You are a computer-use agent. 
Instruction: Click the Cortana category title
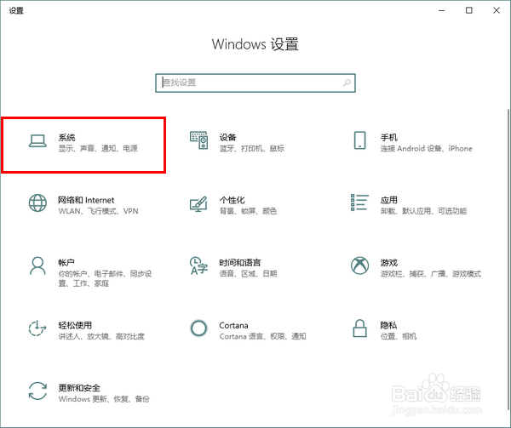233,326
